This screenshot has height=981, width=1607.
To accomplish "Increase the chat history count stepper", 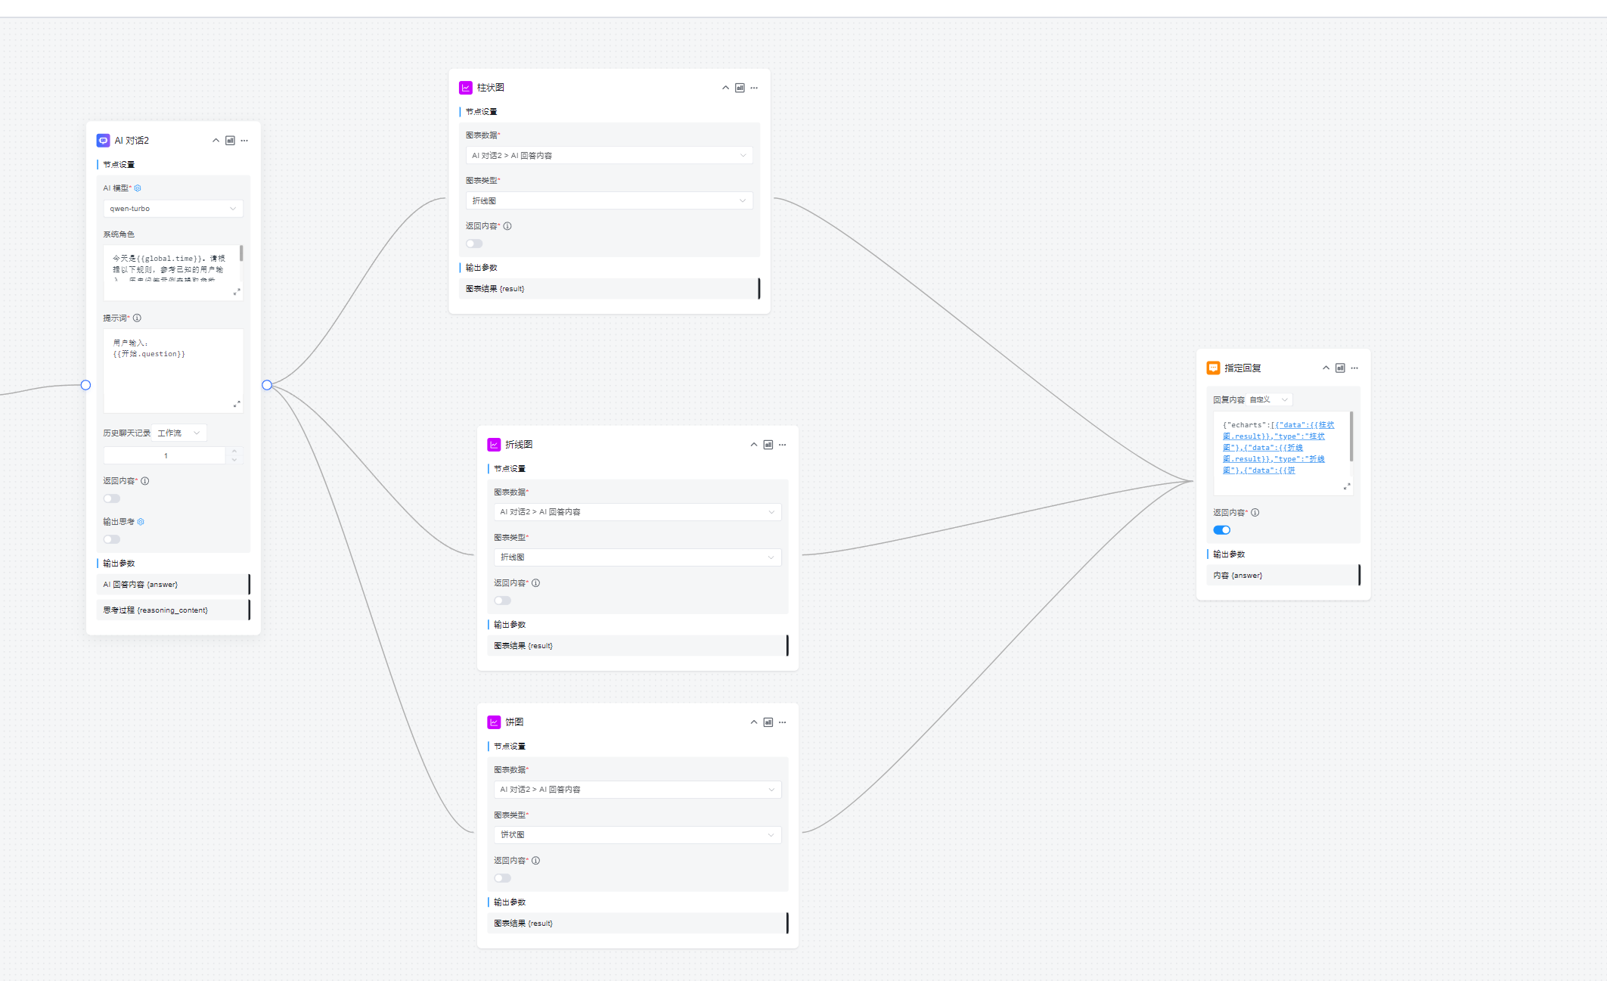I will pyautogui.click(x=234, y=452).
